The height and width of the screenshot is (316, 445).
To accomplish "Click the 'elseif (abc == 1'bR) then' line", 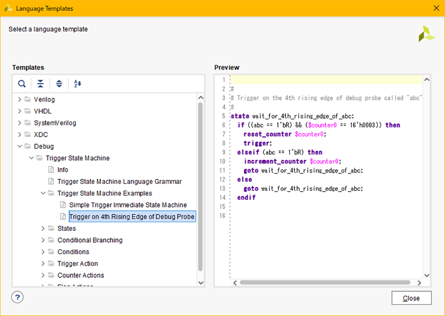I will click(280, 153).
